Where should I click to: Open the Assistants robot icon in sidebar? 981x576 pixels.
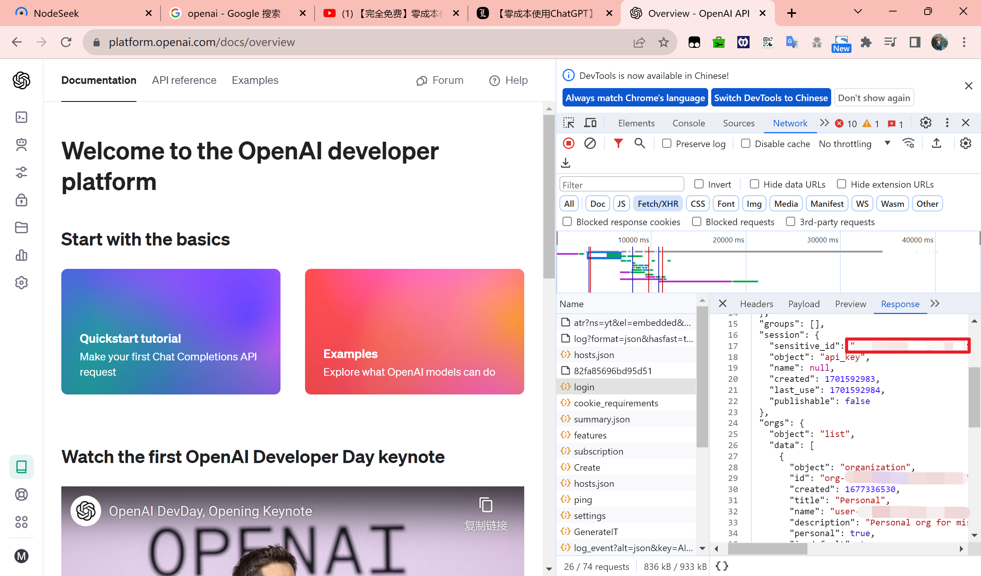(21, 144)
